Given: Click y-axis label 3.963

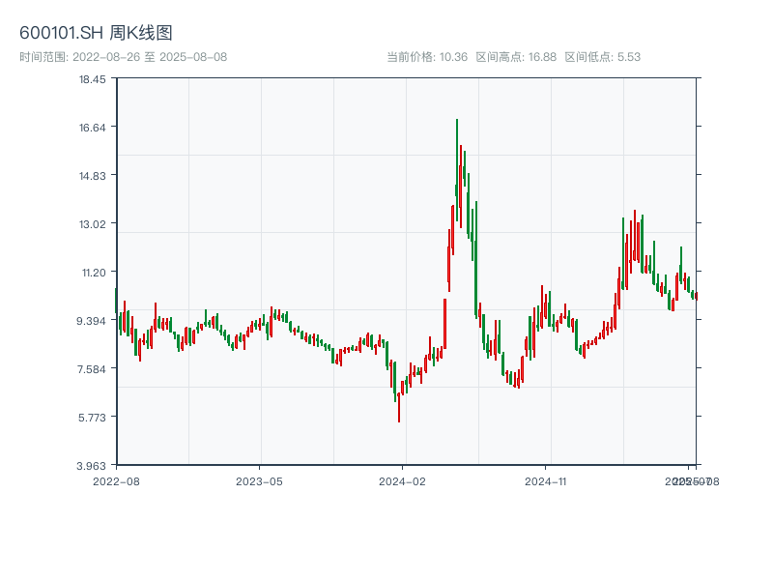Looking at the screenshot, I should pos(91,466).
